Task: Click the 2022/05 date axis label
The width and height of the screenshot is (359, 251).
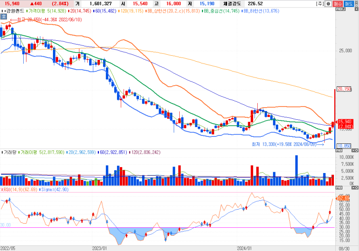Action: [x=8, y=248]
